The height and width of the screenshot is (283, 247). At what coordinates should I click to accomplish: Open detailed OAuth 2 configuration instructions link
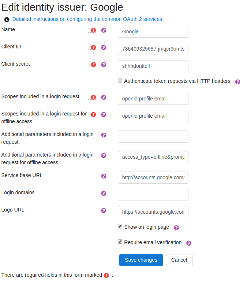[x=87, y=19]
